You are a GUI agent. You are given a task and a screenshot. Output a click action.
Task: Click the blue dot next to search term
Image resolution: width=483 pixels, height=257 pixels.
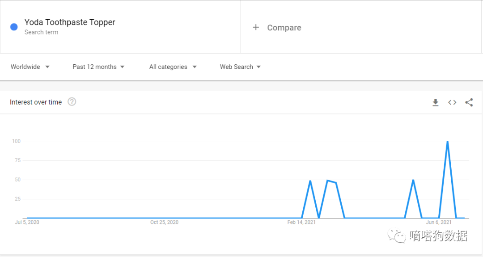click(14, 27)
